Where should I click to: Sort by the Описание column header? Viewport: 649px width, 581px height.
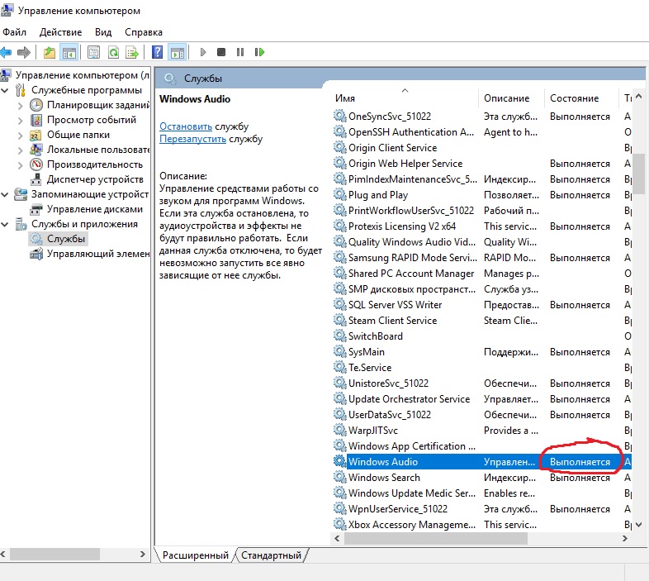click(511, 98)
